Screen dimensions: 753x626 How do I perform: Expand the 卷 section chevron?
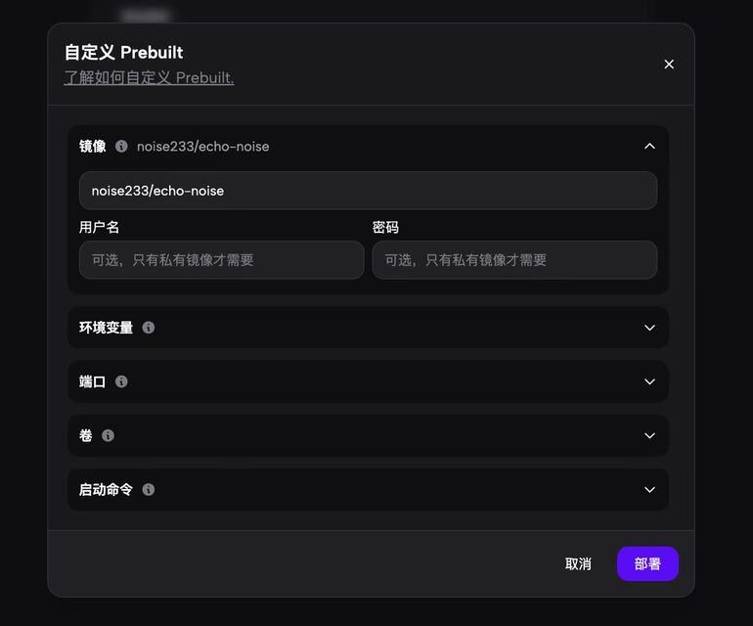pyautogui.click(x=649, y=435)
